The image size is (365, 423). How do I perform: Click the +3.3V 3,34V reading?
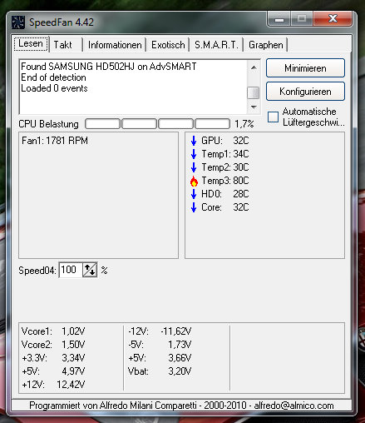53,358
